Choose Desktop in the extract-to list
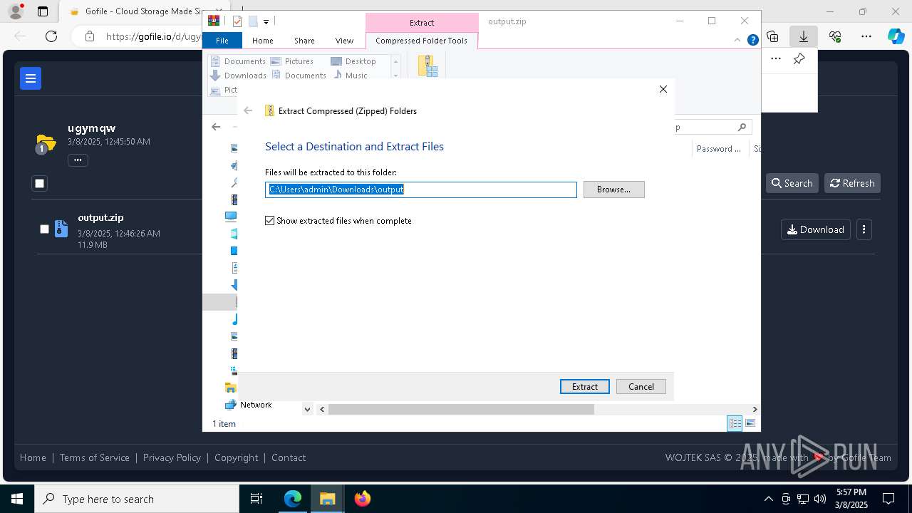This screenshot has width=912, height=513. pyautogui.click(x=353, y=61)
